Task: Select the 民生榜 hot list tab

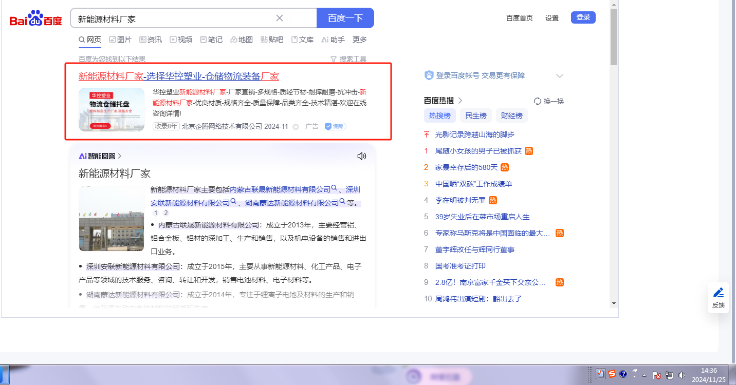Action: [475, 115]
